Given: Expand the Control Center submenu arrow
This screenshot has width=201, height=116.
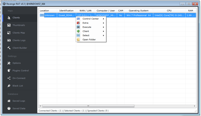Looking at the screenshot, I should tap(104, 19).
